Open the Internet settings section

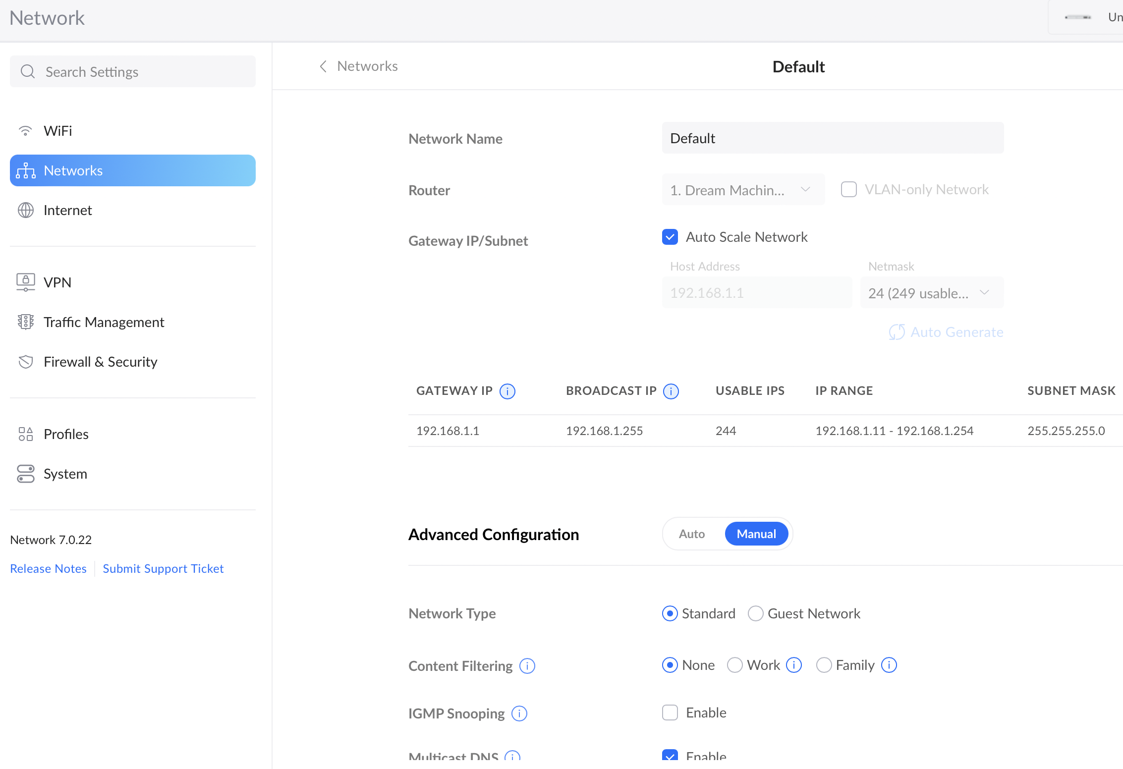click(68, 210)
